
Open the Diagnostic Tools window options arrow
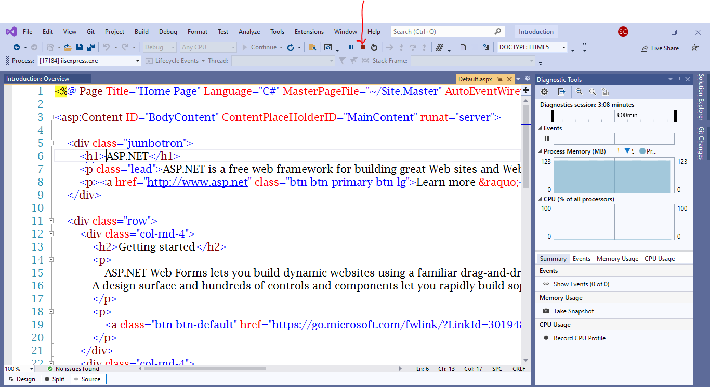670,79
